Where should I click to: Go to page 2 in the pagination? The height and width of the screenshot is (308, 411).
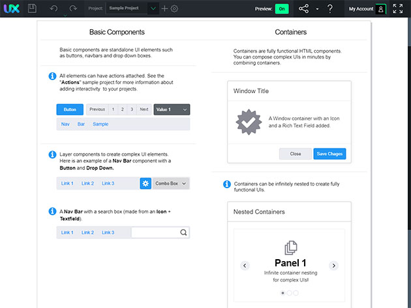pos(122,109)
